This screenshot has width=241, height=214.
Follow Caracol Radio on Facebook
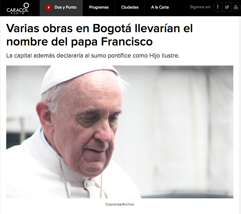(x=217, y=7)
